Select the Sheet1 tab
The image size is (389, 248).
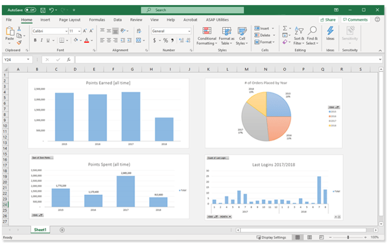tap(40, 230)
